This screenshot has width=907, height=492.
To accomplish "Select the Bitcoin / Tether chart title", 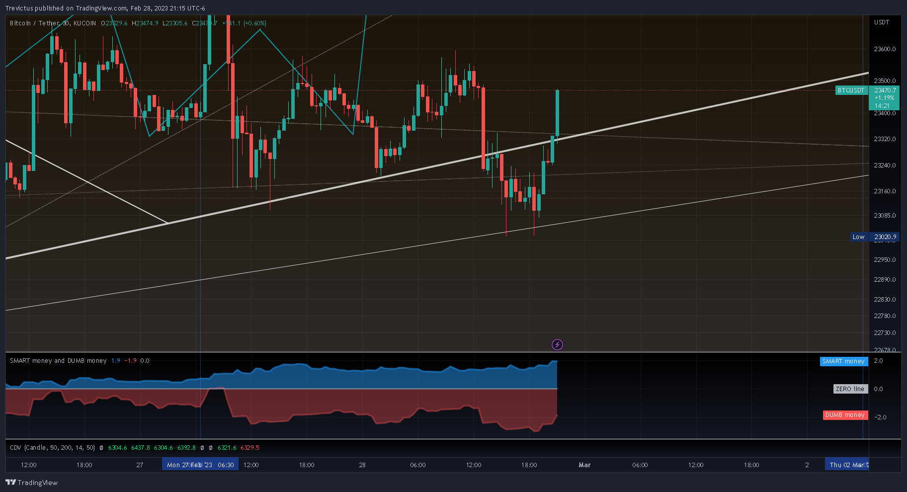I will pyautogui.click(x=53, y=23).
